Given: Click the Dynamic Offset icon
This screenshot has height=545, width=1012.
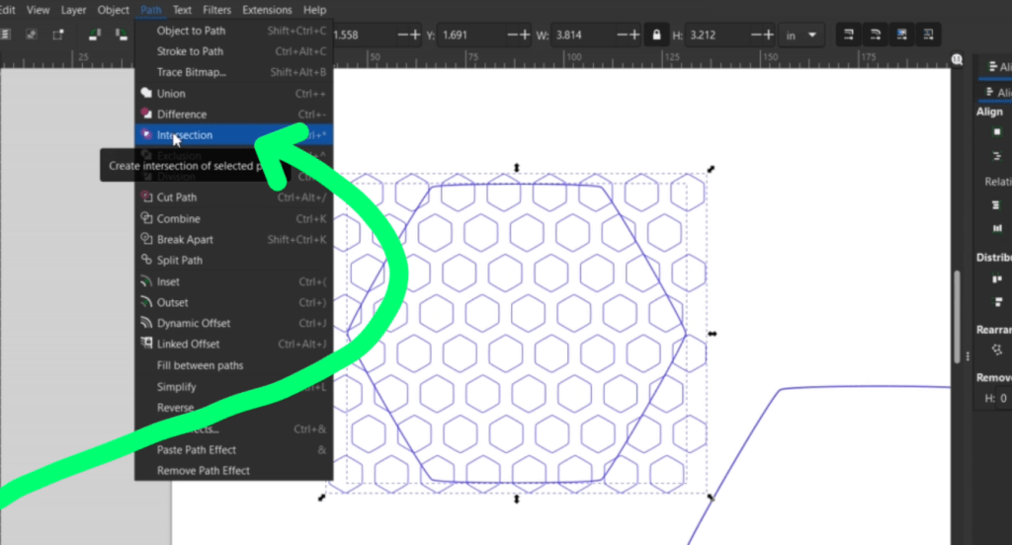Looking at the screenshot, I should point(146,323).
